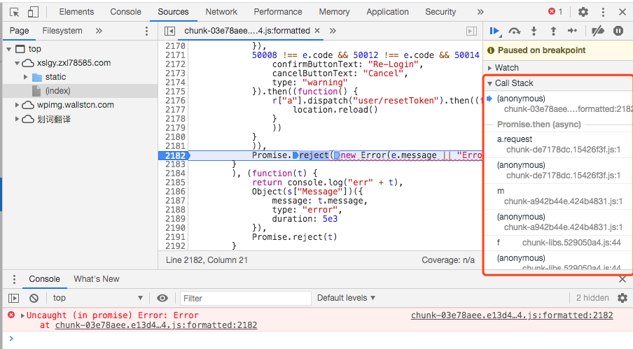Collapse the Call Stack section
Screen dimensions: 633x349
pos(513,83)
